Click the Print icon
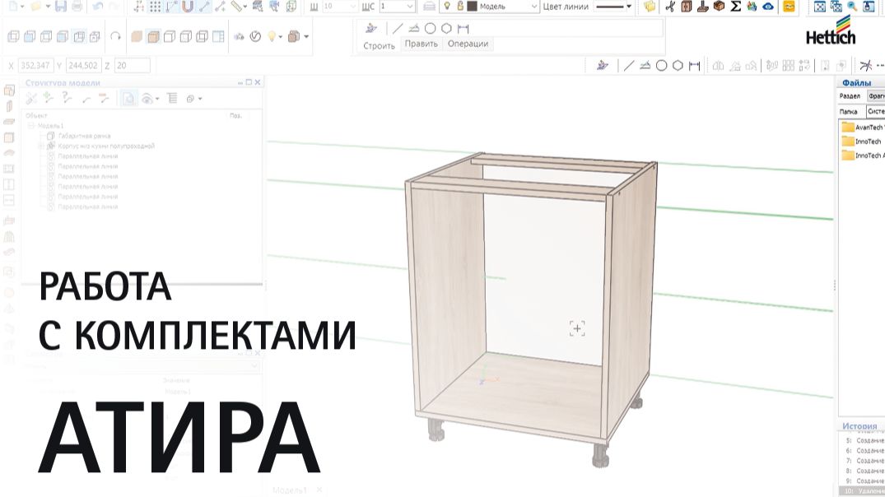 point(77,7)
